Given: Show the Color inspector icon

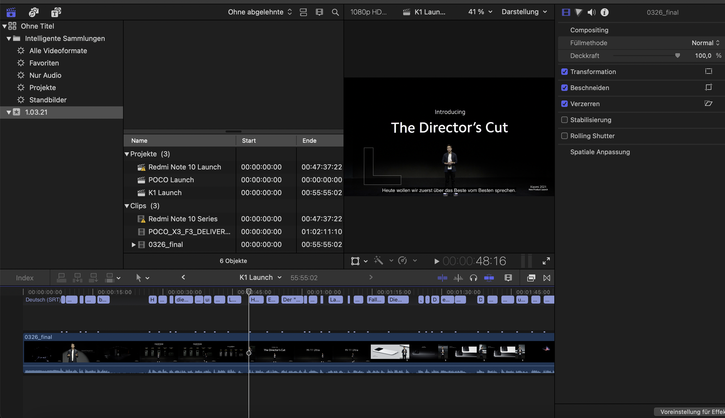Looking at the screenshot, I should [578, 12].
